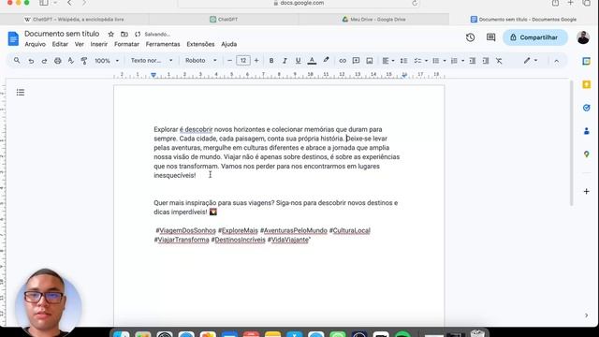599x337 pixels.
Task: Open the Extensões menu
Action: (200, 44)
